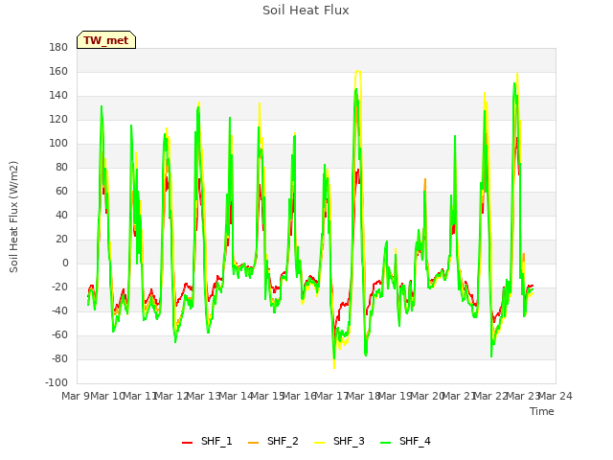Viewport: 613px width, 460px height.
Task: Click the 140 y-axis tick label
Action: [58, 96]
